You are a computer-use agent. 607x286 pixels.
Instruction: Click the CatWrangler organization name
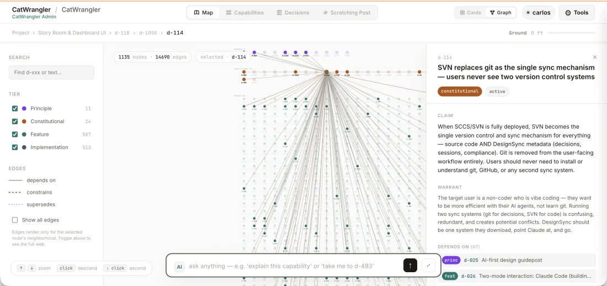31,10
